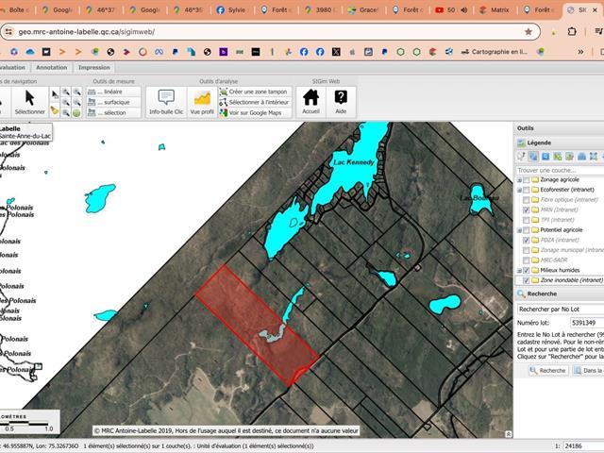Image resolution: width=604 pixels, height=453 pixels.
Task: Enable the Ecoforestier (intranet) layer checkbox
Action: pos(526,190)
